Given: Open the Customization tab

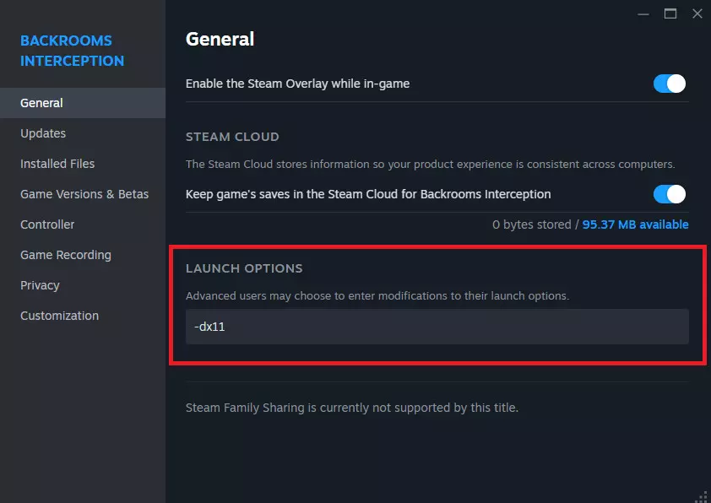Looking at the screenshot, I should pos(59,316).
